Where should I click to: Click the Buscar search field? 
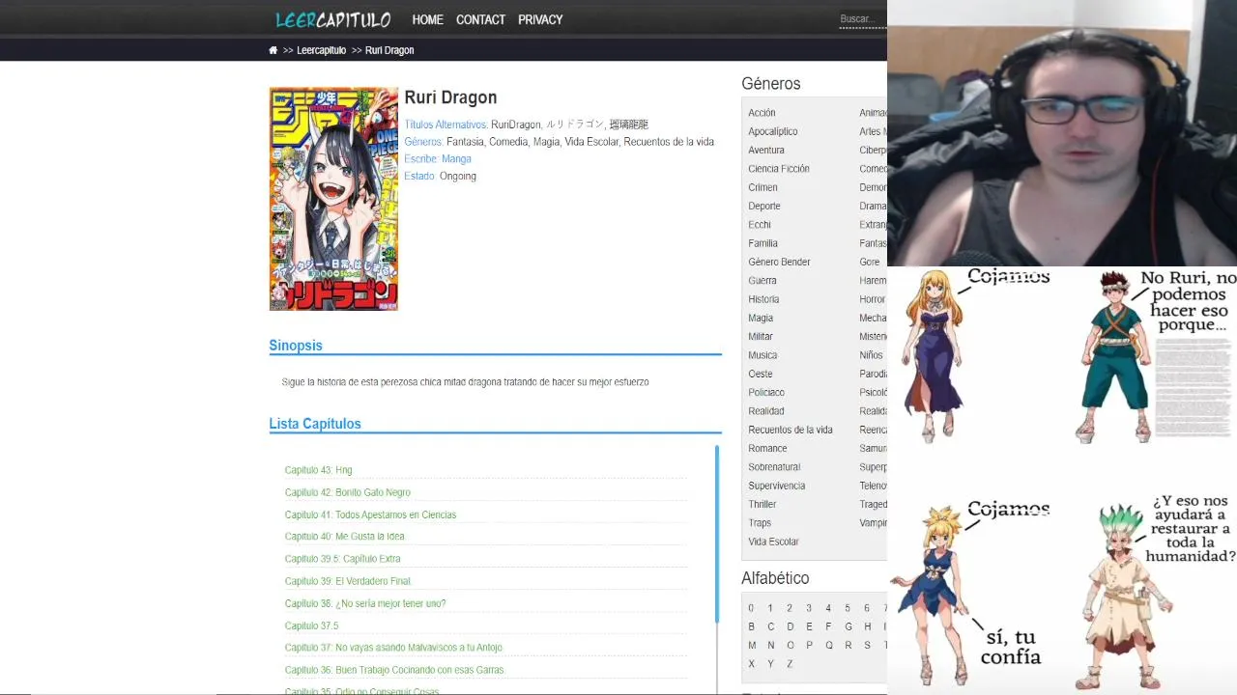click(862, 19)
